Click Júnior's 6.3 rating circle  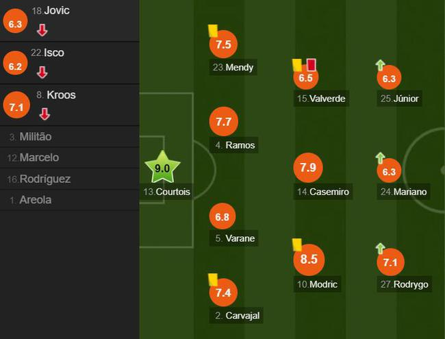(390, 79)
